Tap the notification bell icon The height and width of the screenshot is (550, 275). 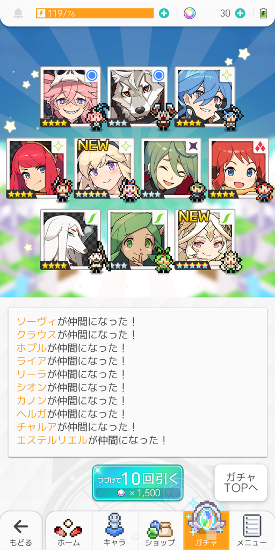[18, 13]
